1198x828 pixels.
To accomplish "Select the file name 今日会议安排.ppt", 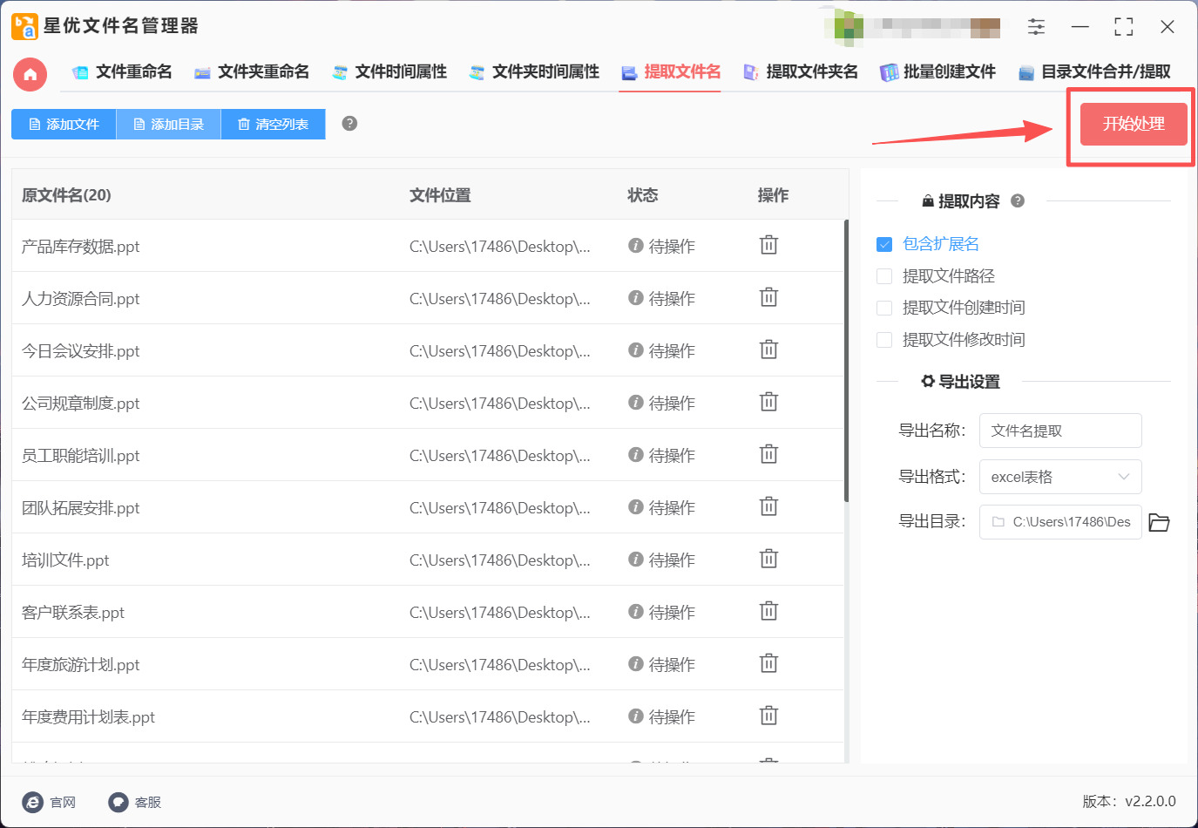I will [x=80, y=351].
